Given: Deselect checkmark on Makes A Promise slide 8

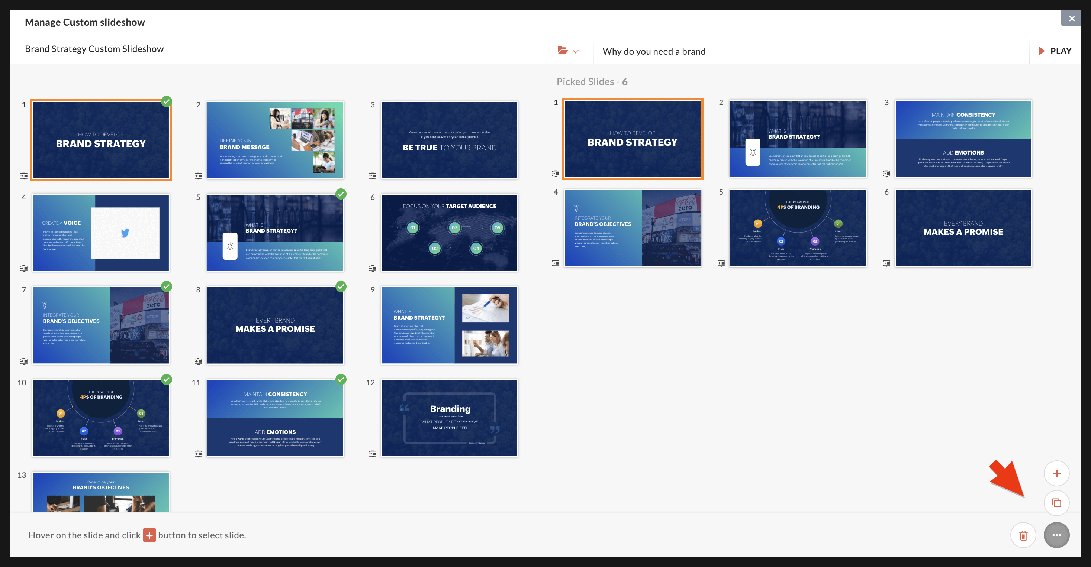Looking at the screenshot, I should pyautogui.click(x=341, y=286).
